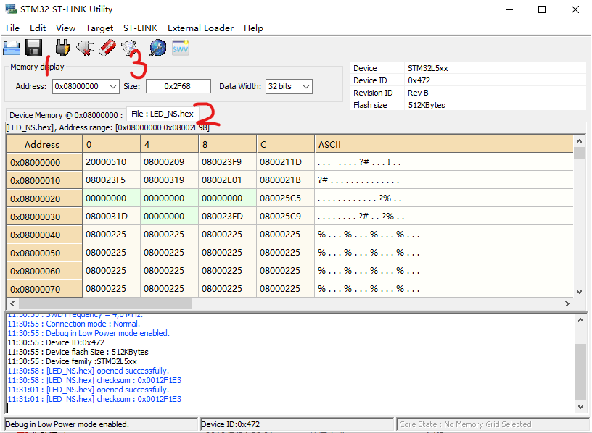The width and height of the screenshot is (592, 433).
Task: Select the cell containing 08000209
Action: [169, 162]
